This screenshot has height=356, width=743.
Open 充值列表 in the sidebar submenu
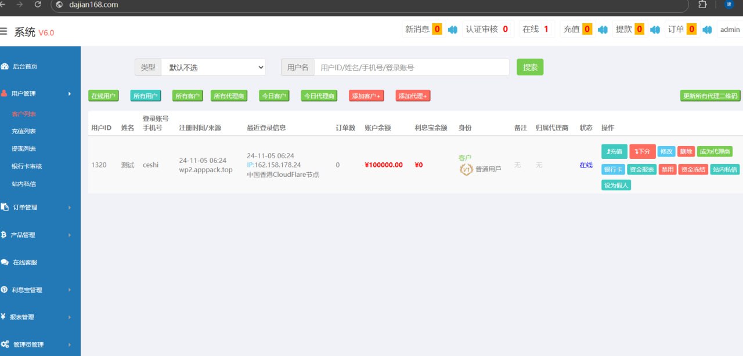[24, 132]
